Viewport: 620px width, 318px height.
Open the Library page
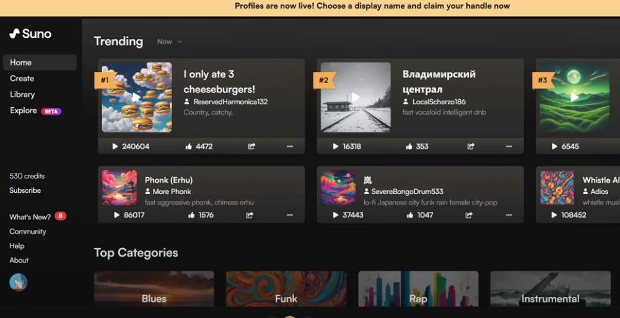point(22,94)
